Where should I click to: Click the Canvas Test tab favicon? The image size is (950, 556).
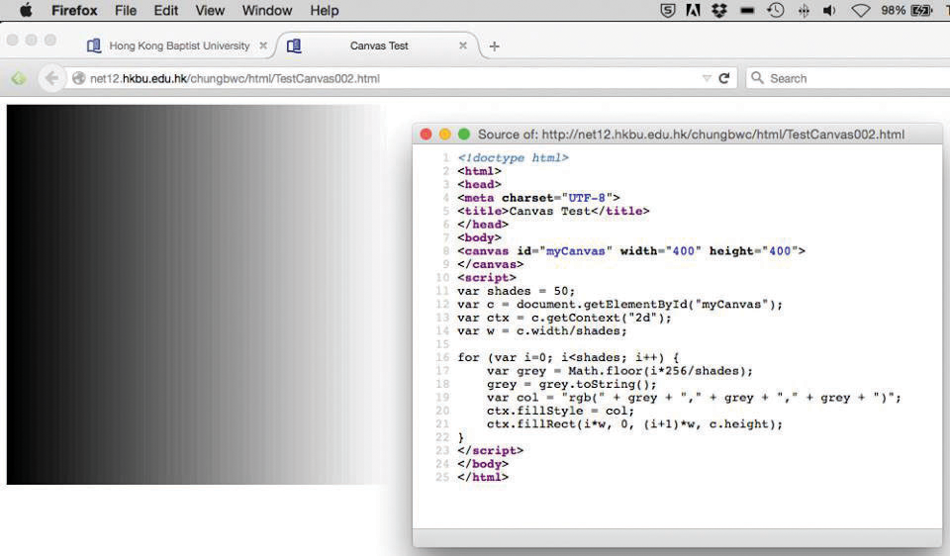pyautogui.click(x=294, y=46)
